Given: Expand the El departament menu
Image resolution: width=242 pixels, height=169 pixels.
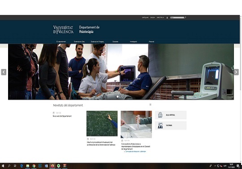Looking at the screenshot, I should click(61, 42).
